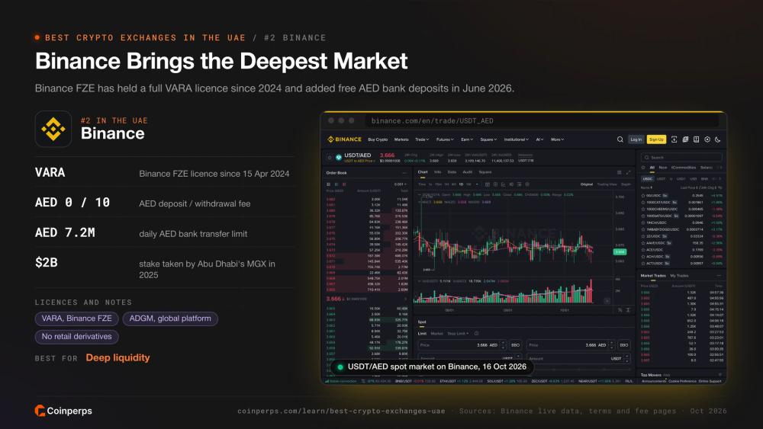Open Cookie Preference link in the footer bar
The width and height of the screenshot is (763, 429).
click(x=682, y=381)
